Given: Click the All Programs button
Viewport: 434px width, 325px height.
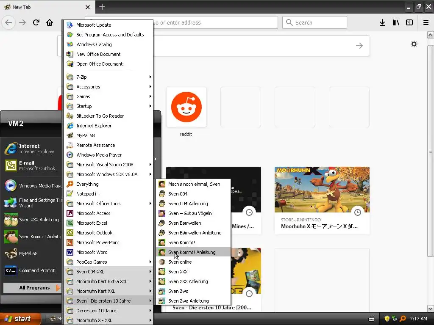Looking at the screenshot, I should click(x=32, y=288).
